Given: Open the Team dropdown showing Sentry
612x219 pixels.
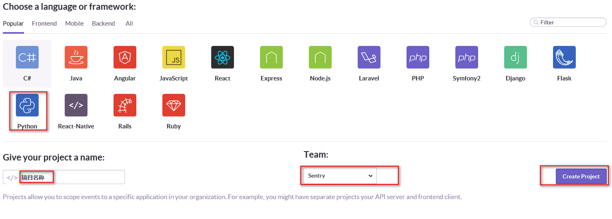Looking at the screenshot, I should [340, 176].
